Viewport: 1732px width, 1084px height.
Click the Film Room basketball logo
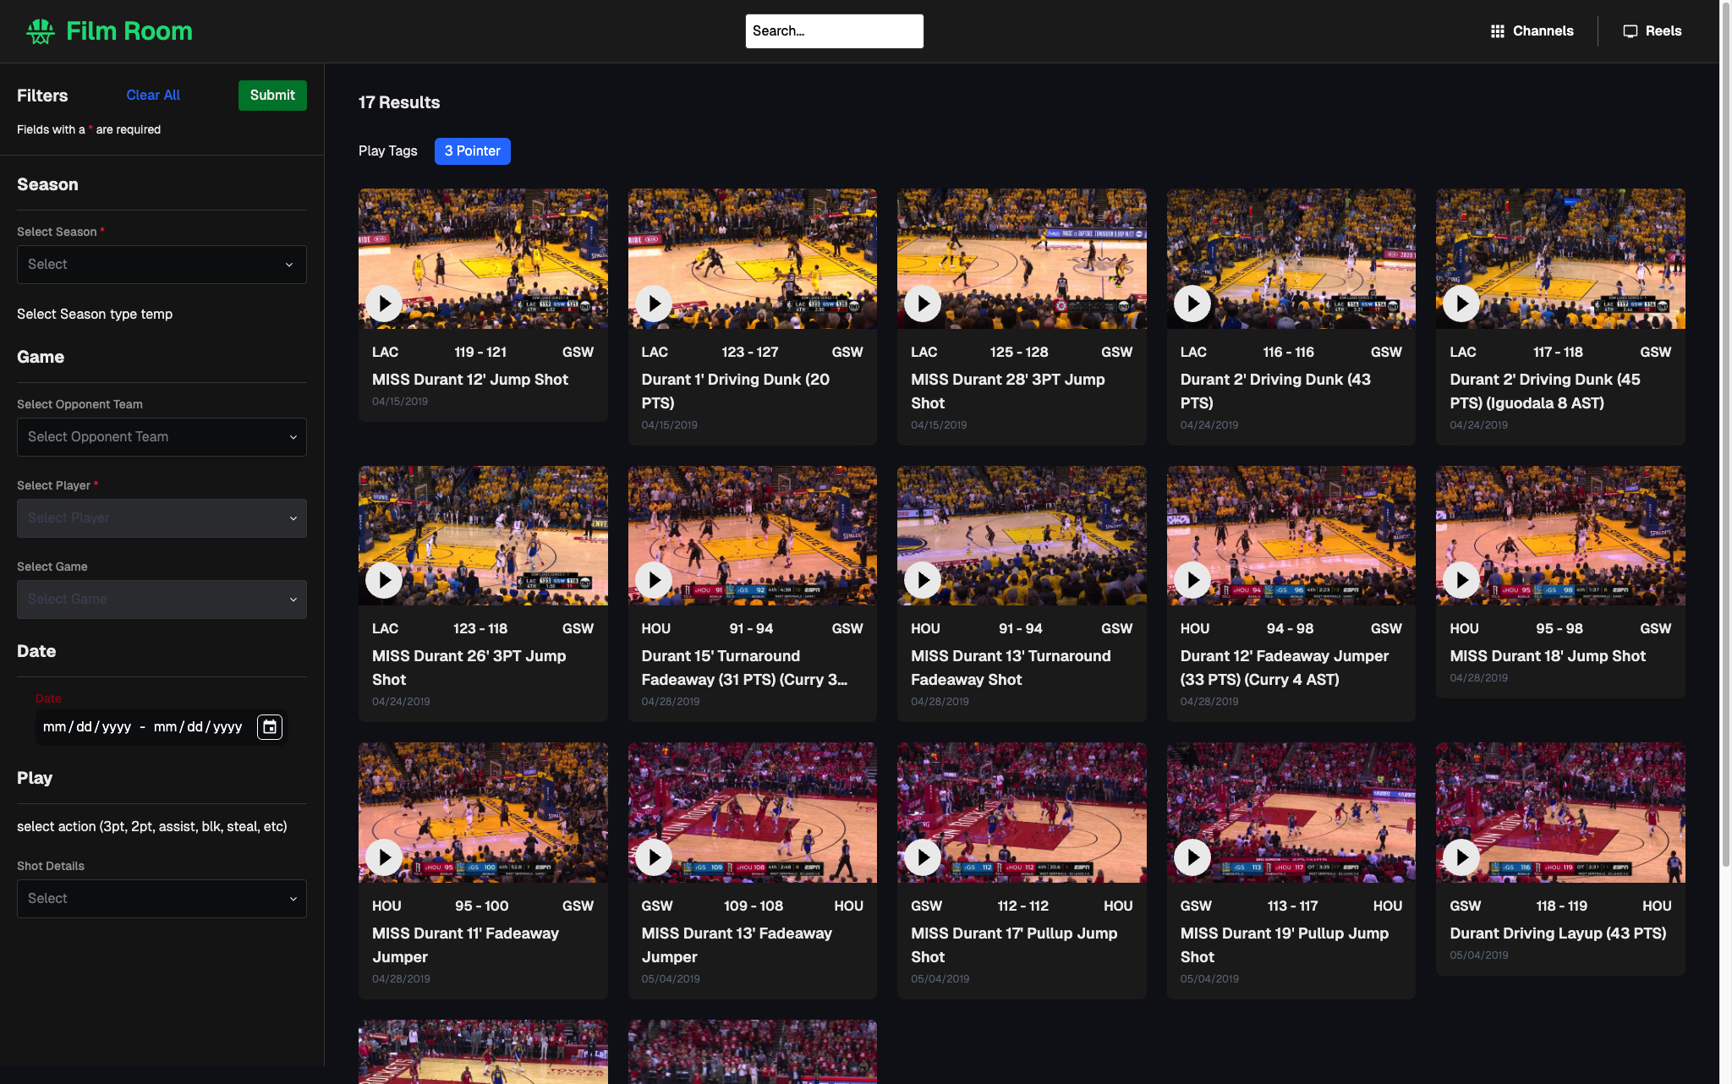tap(41, 30)
